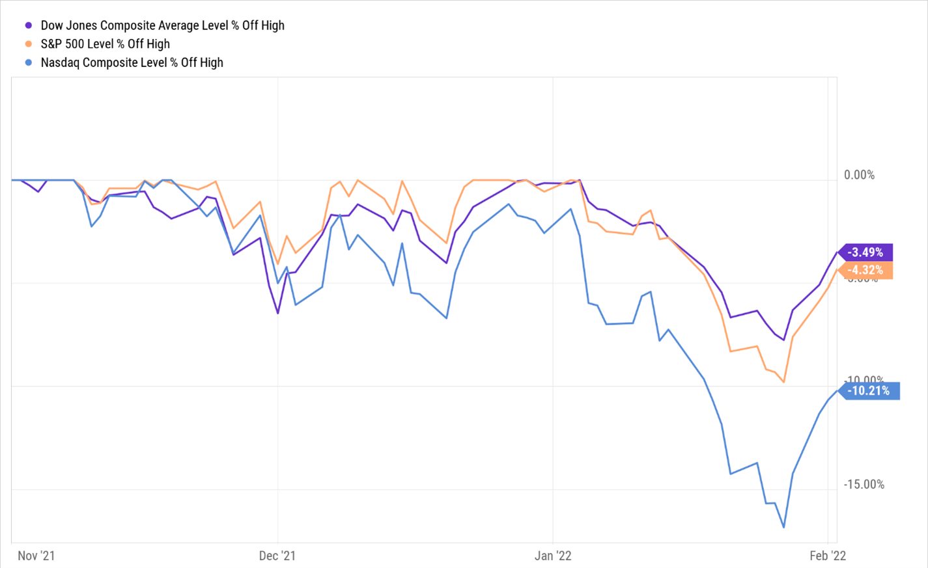Click the Nasdaq line's endpoint beside -10.21%
This screenshot has height=568, width=928.
[x=837, y=390]
